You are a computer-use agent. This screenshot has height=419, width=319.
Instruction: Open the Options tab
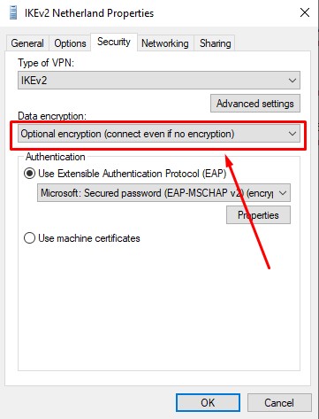pos(70,43)
